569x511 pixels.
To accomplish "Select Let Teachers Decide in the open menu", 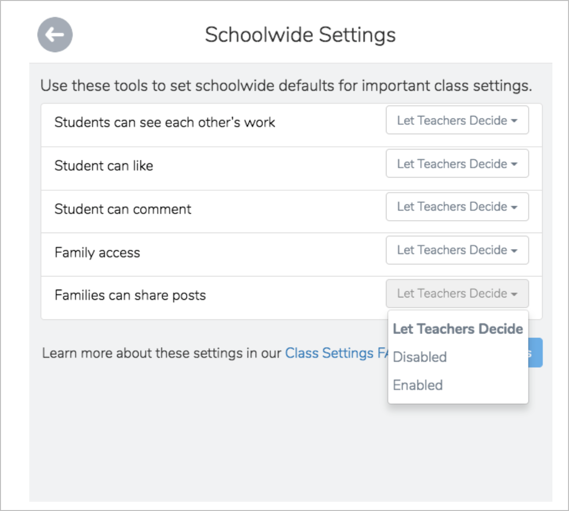I will click(x=458, y=329).
